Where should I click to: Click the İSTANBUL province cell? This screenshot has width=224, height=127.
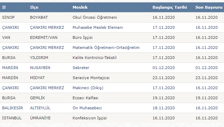12,118
